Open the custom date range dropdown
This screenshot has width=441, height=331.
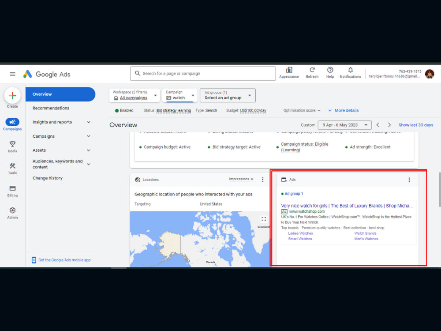click(x=344, y=125)
